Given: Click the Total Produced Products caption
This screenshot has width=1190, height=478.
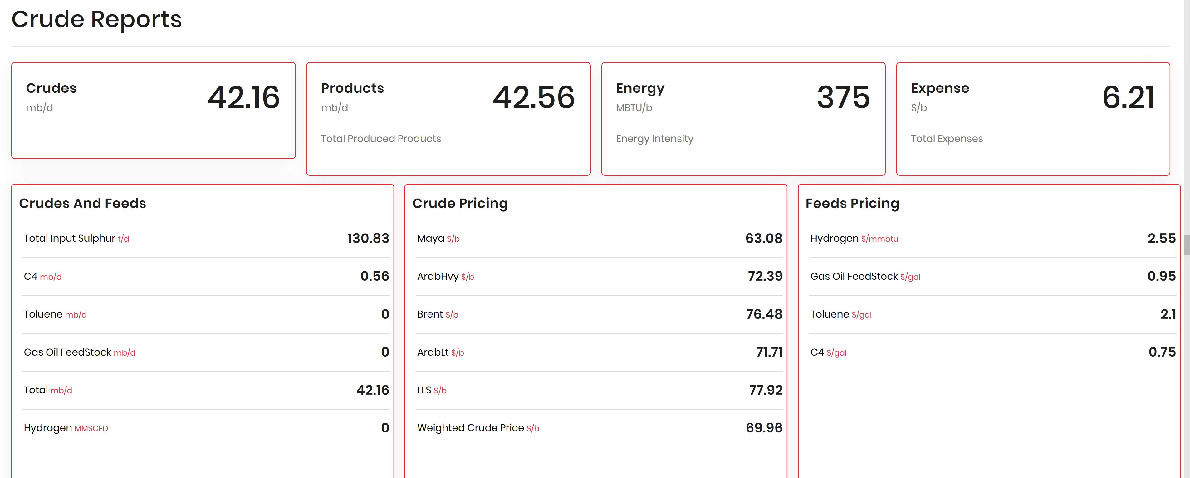Looking at the screenshot, I should 381,139.
